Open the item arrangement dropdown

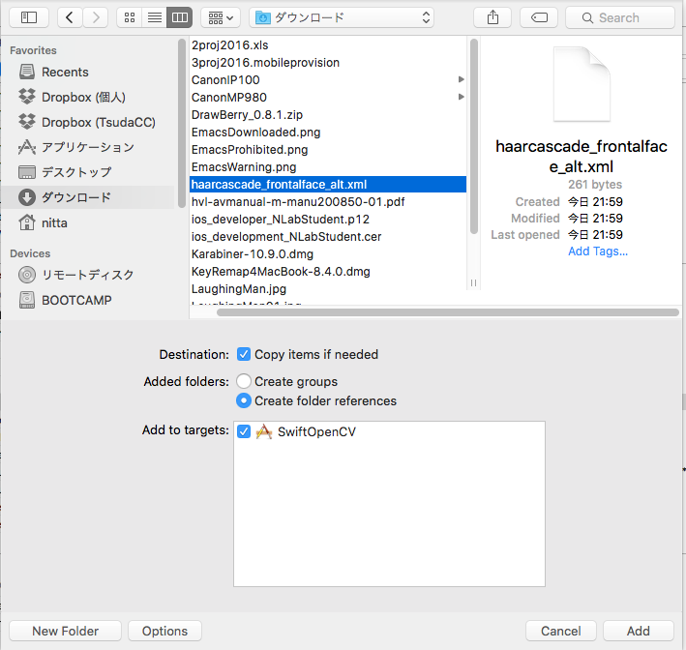click(x=221, y=17)
